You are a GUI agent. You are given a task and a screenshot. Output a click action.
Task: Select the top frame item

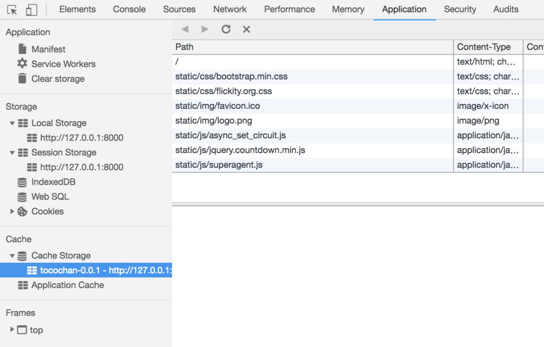pos(36,330)
